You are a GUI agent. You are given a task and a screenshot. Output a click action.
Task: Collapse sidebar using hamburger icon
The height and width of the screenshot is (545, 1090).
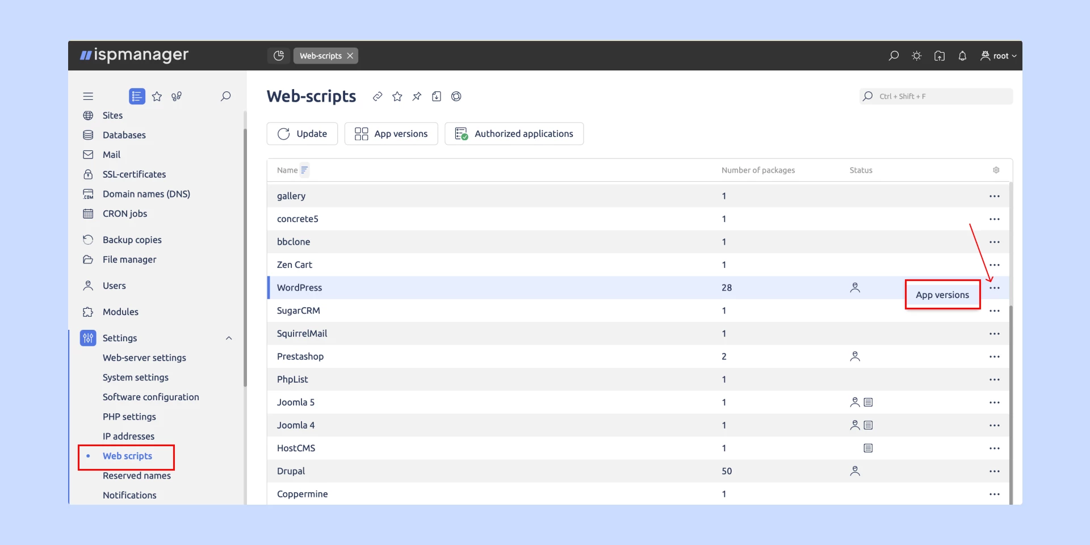(88, 97)
